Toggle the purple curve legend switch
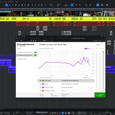The image size is (115, 115). [86, 49]
